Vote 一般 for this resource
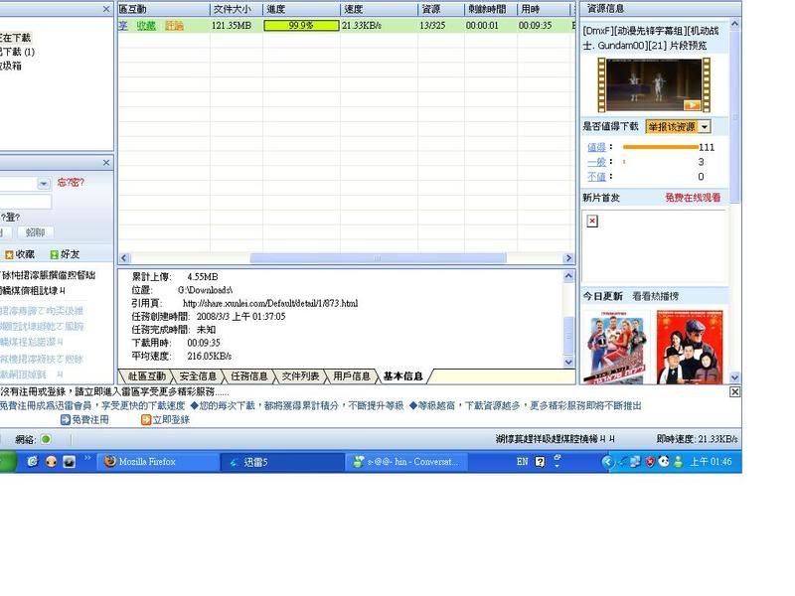The width and height of the screenshot is (795, 596). pos(596,162)
